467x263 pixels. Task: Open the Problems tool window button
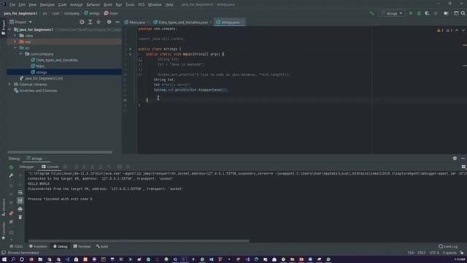(38, 247)
